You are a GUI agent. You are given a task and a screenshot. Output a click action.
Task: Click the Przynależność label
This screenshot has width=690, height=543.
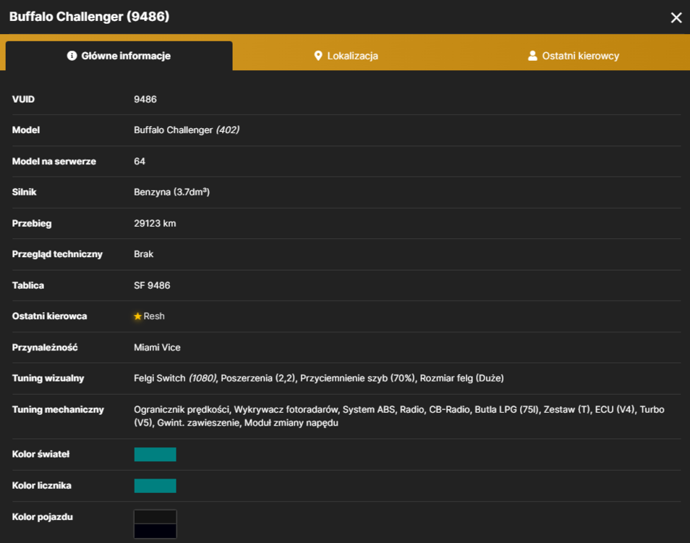tap(45, 348)
